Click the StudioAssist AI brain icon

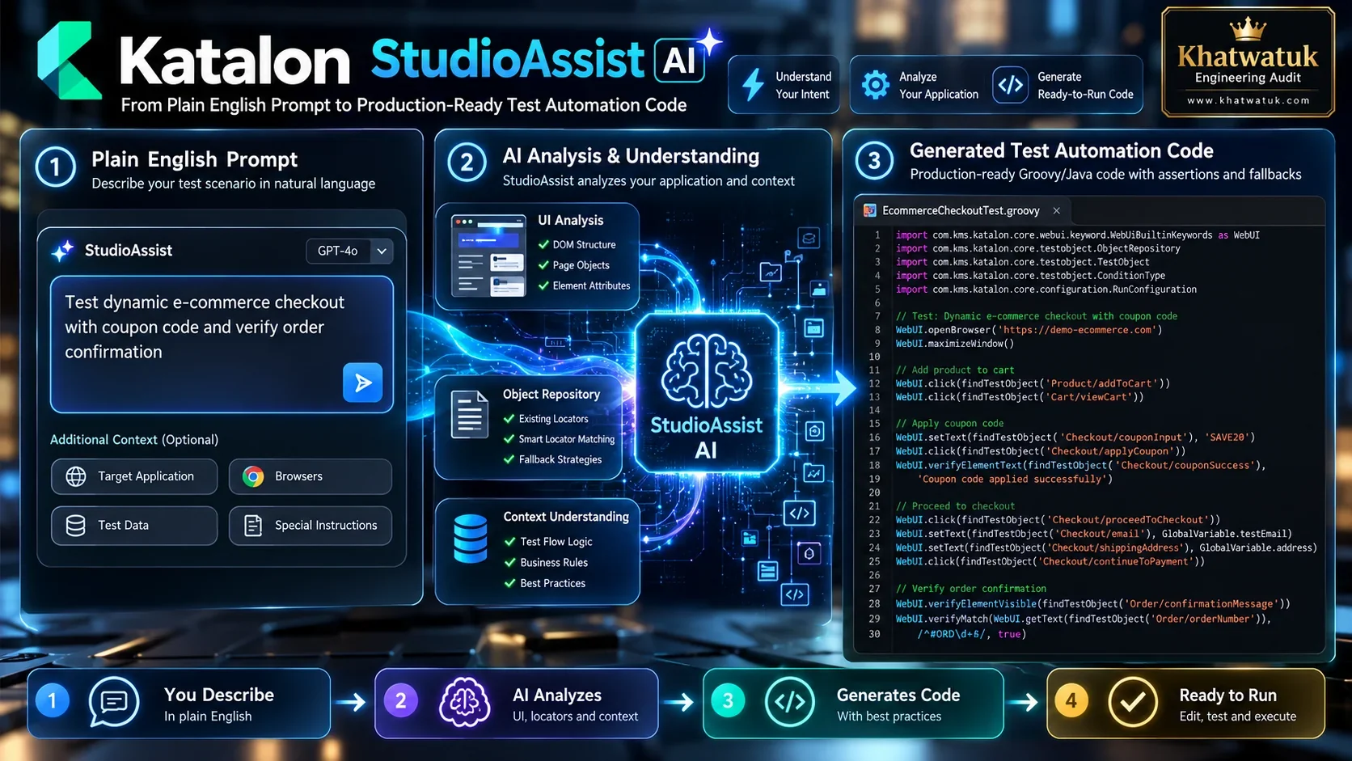707,372
